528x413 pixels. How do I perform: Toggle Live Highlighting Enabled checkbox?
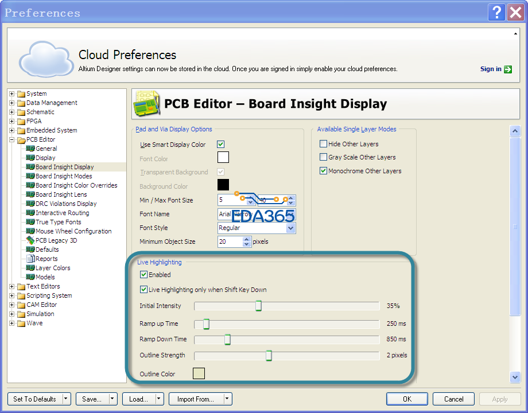(x=143, y=274)
